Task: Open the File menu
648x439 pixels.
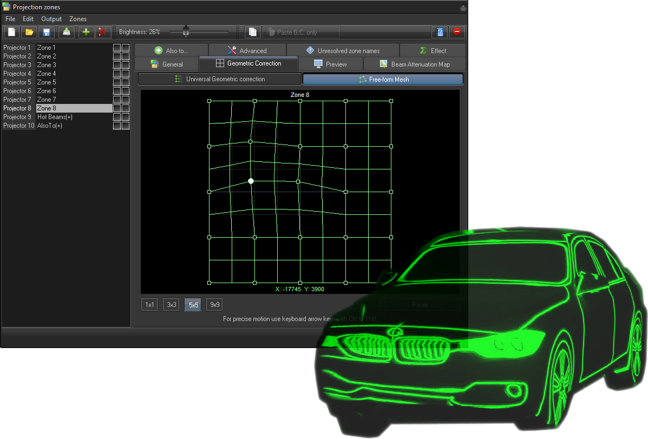Action: 10,19
